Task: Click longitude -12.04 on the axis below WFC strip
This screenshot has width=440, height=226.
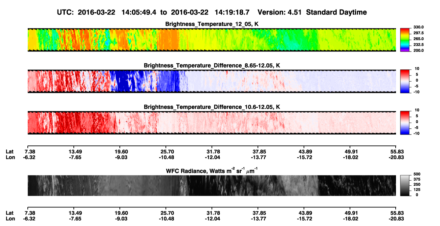Action: pos(212,219)
